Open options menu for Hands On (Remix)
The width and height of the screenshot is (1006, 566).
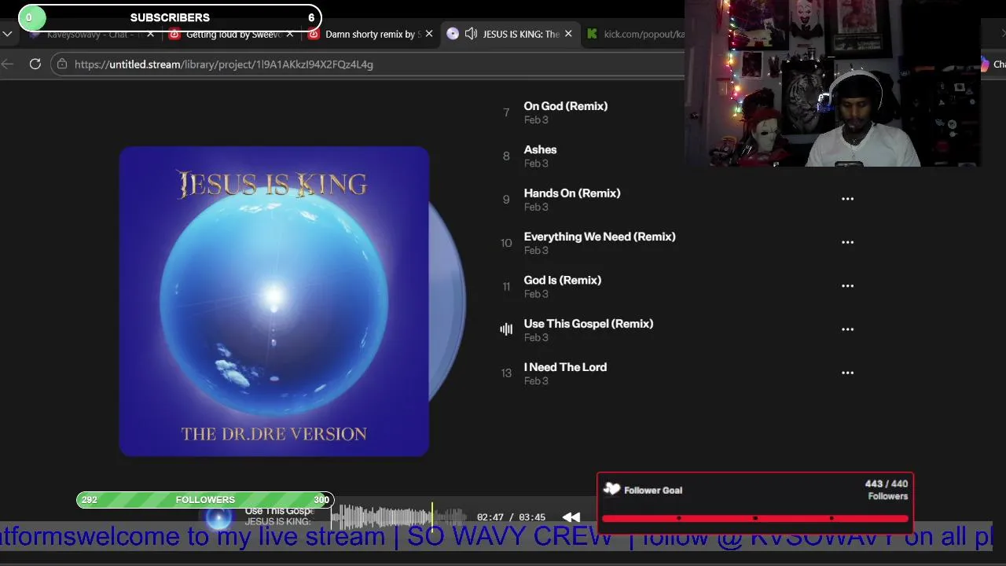click(x=847, y=199)
